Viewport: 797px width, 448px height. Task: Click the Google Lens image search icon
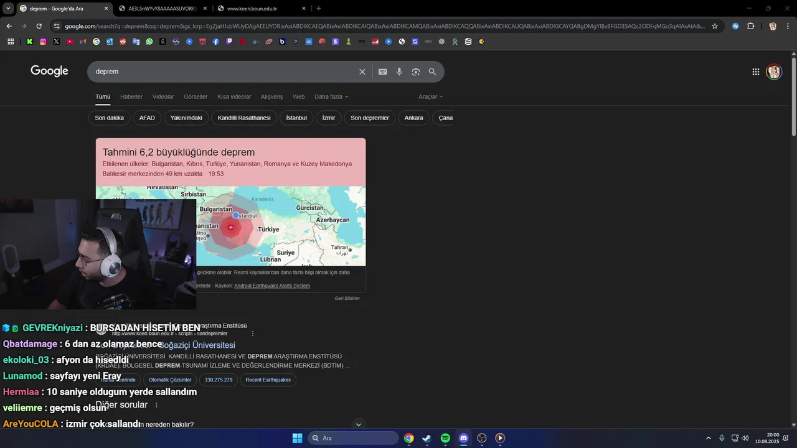(x=416, y=72)
